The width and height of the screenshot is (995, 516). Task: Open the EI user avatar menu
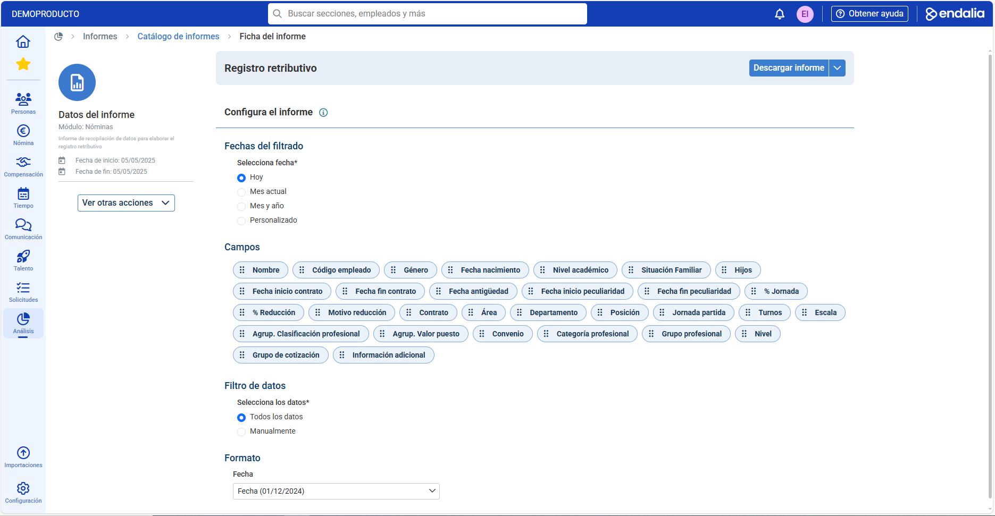(805, 14)
